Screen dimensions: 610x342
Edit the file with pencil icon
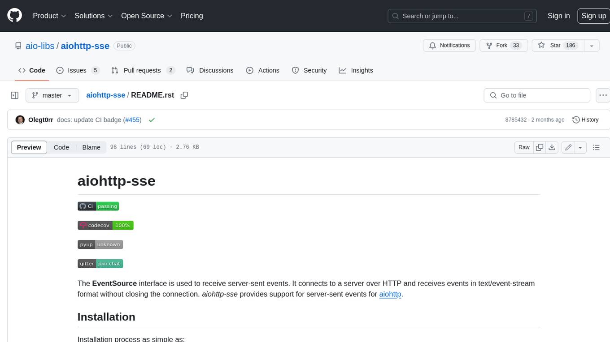click(x=568, y=147)
